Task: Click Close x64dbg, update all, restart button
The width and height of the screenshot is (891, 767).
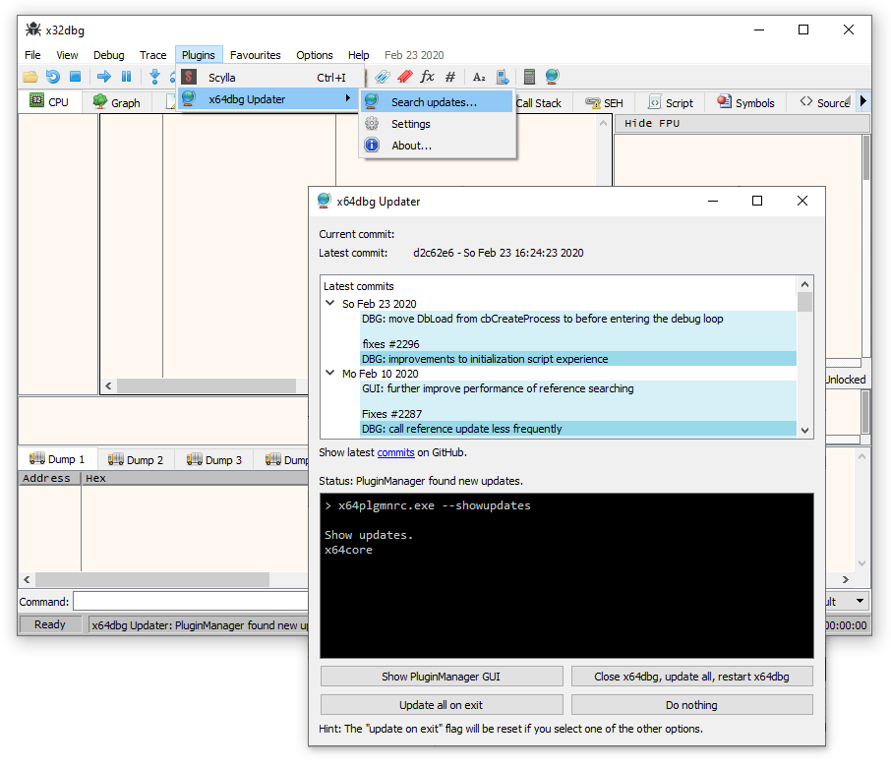Action: (691, 677)
